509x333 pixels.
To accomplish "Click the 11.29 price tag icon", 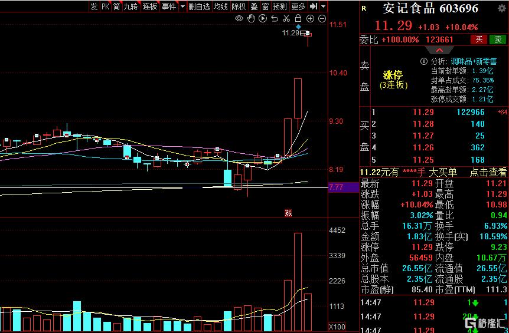I will click(x=304, y=33).
